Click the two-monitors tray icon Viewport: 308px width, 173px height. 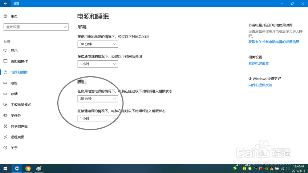point(255,168)
